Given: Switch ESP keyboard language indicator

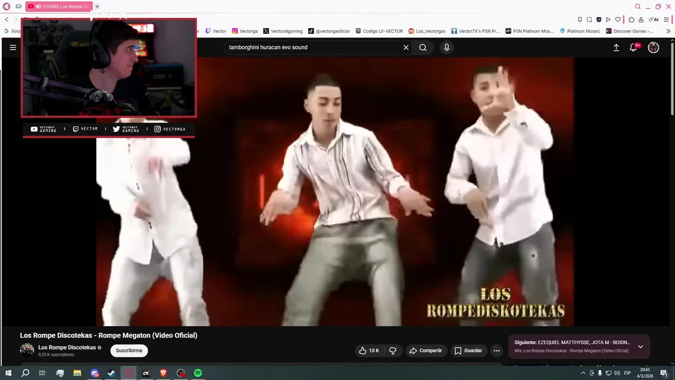Looking at the screenshot, I should coord(628,373).
